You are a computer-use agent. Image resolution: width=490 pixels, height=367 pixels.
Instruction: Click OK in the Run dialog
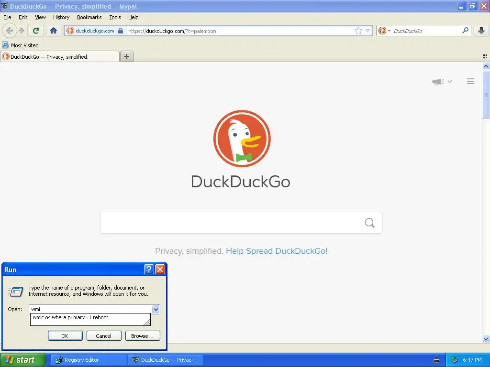(65, 336)
